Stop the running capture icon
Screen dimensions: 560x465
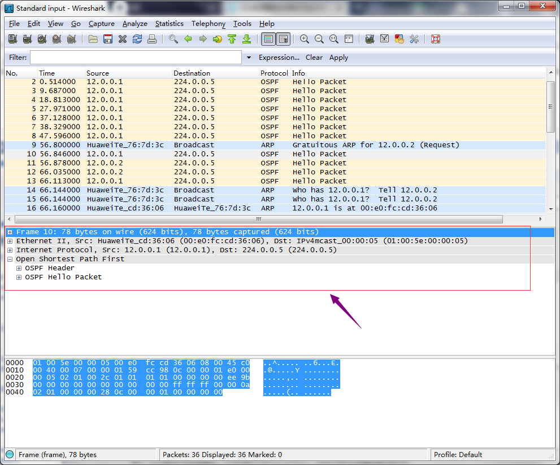pyautogui.click(x=57, y=39)
